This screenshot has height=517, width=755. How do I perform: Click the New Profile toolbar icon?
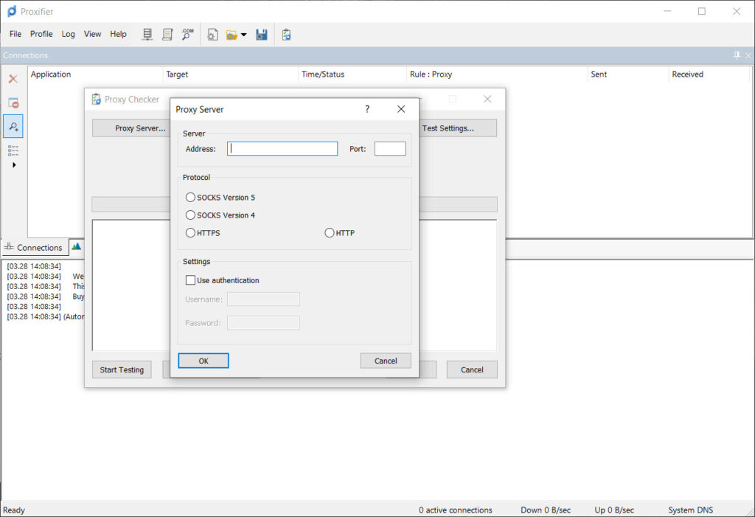click(212, 34)
